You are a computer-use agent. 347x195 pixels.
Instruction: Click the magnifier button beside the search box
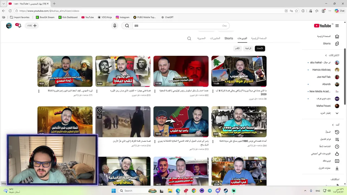tap(127, 26)
